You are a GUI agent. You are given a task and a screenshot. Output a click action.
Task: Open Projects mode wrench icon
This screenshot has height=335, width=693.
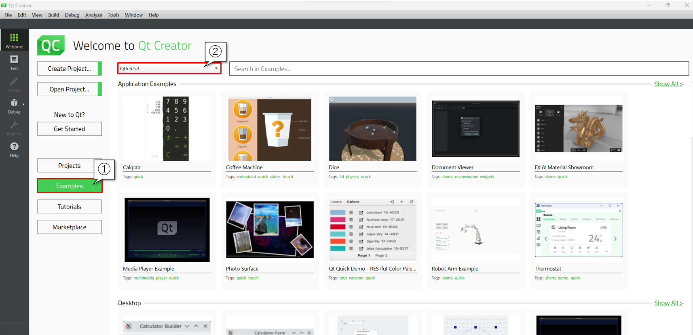[x=14, y=128]
